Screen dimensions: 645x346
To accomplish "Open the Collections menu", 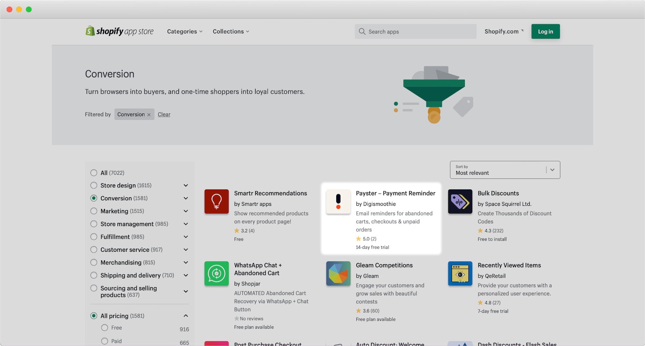I will (231, 31).
